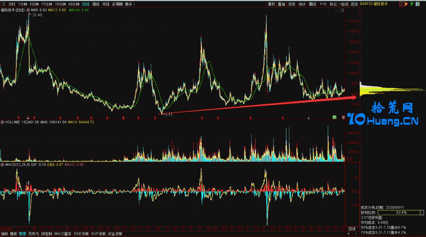Open the 指标 indicators tab
Screen dimensions: 426x237
click(5, 234)
